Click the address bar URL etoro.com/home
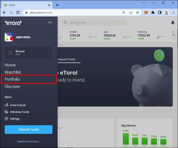Viewport: 178px width, 148px height. (41, 13)
